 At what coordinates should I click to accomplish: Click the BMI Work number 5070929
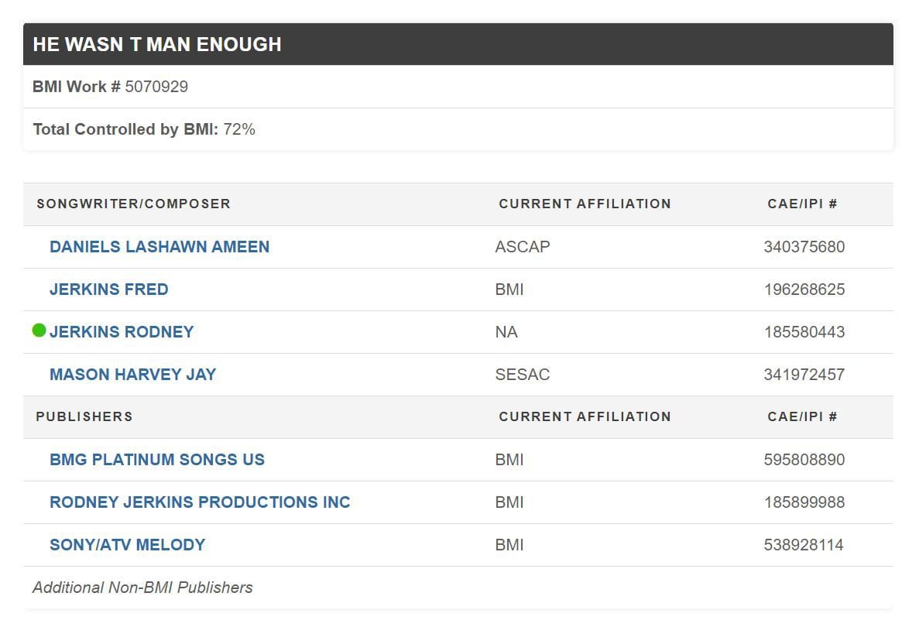pos(156,87)
